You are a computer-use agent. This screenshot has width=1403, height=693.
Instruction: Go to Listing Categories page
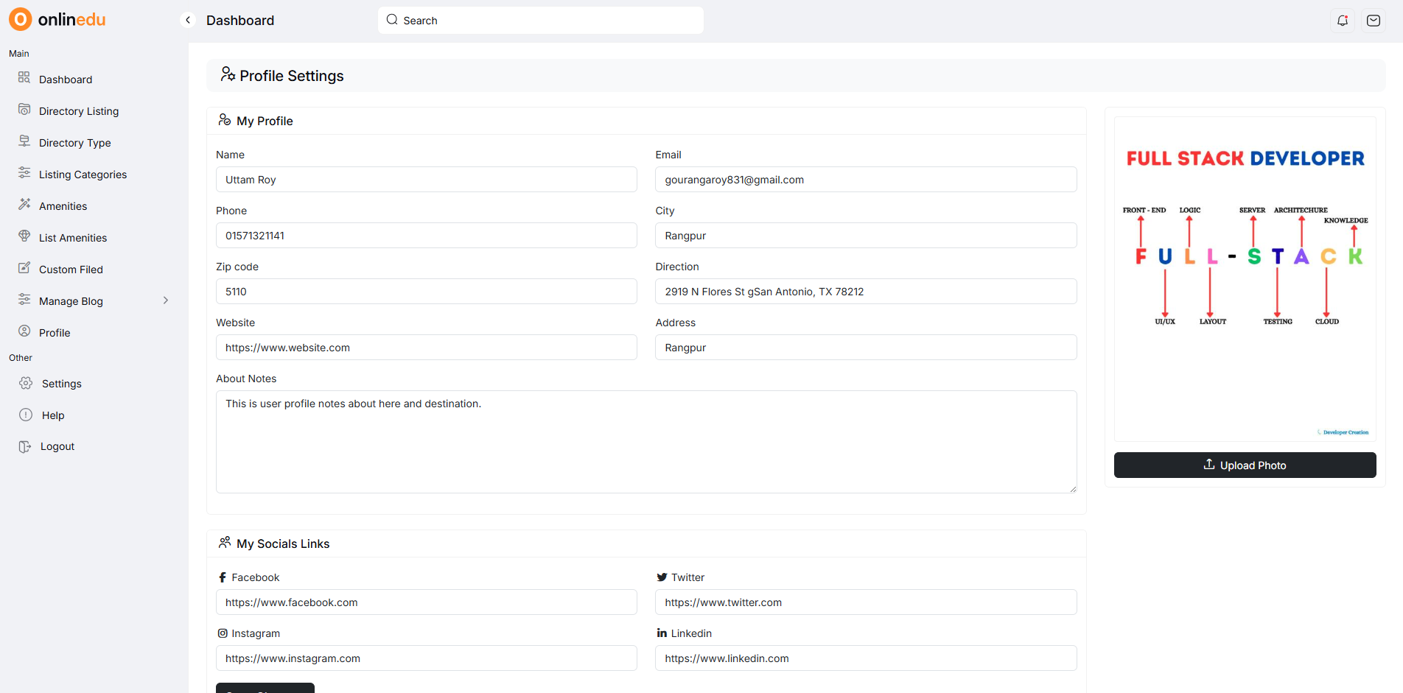[x=83, y=175]
